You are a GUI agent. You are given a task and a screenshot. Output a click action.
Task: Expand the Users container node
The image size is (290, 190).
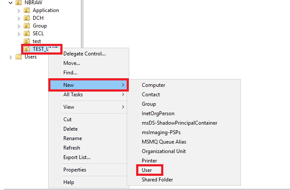pos(10,57)
